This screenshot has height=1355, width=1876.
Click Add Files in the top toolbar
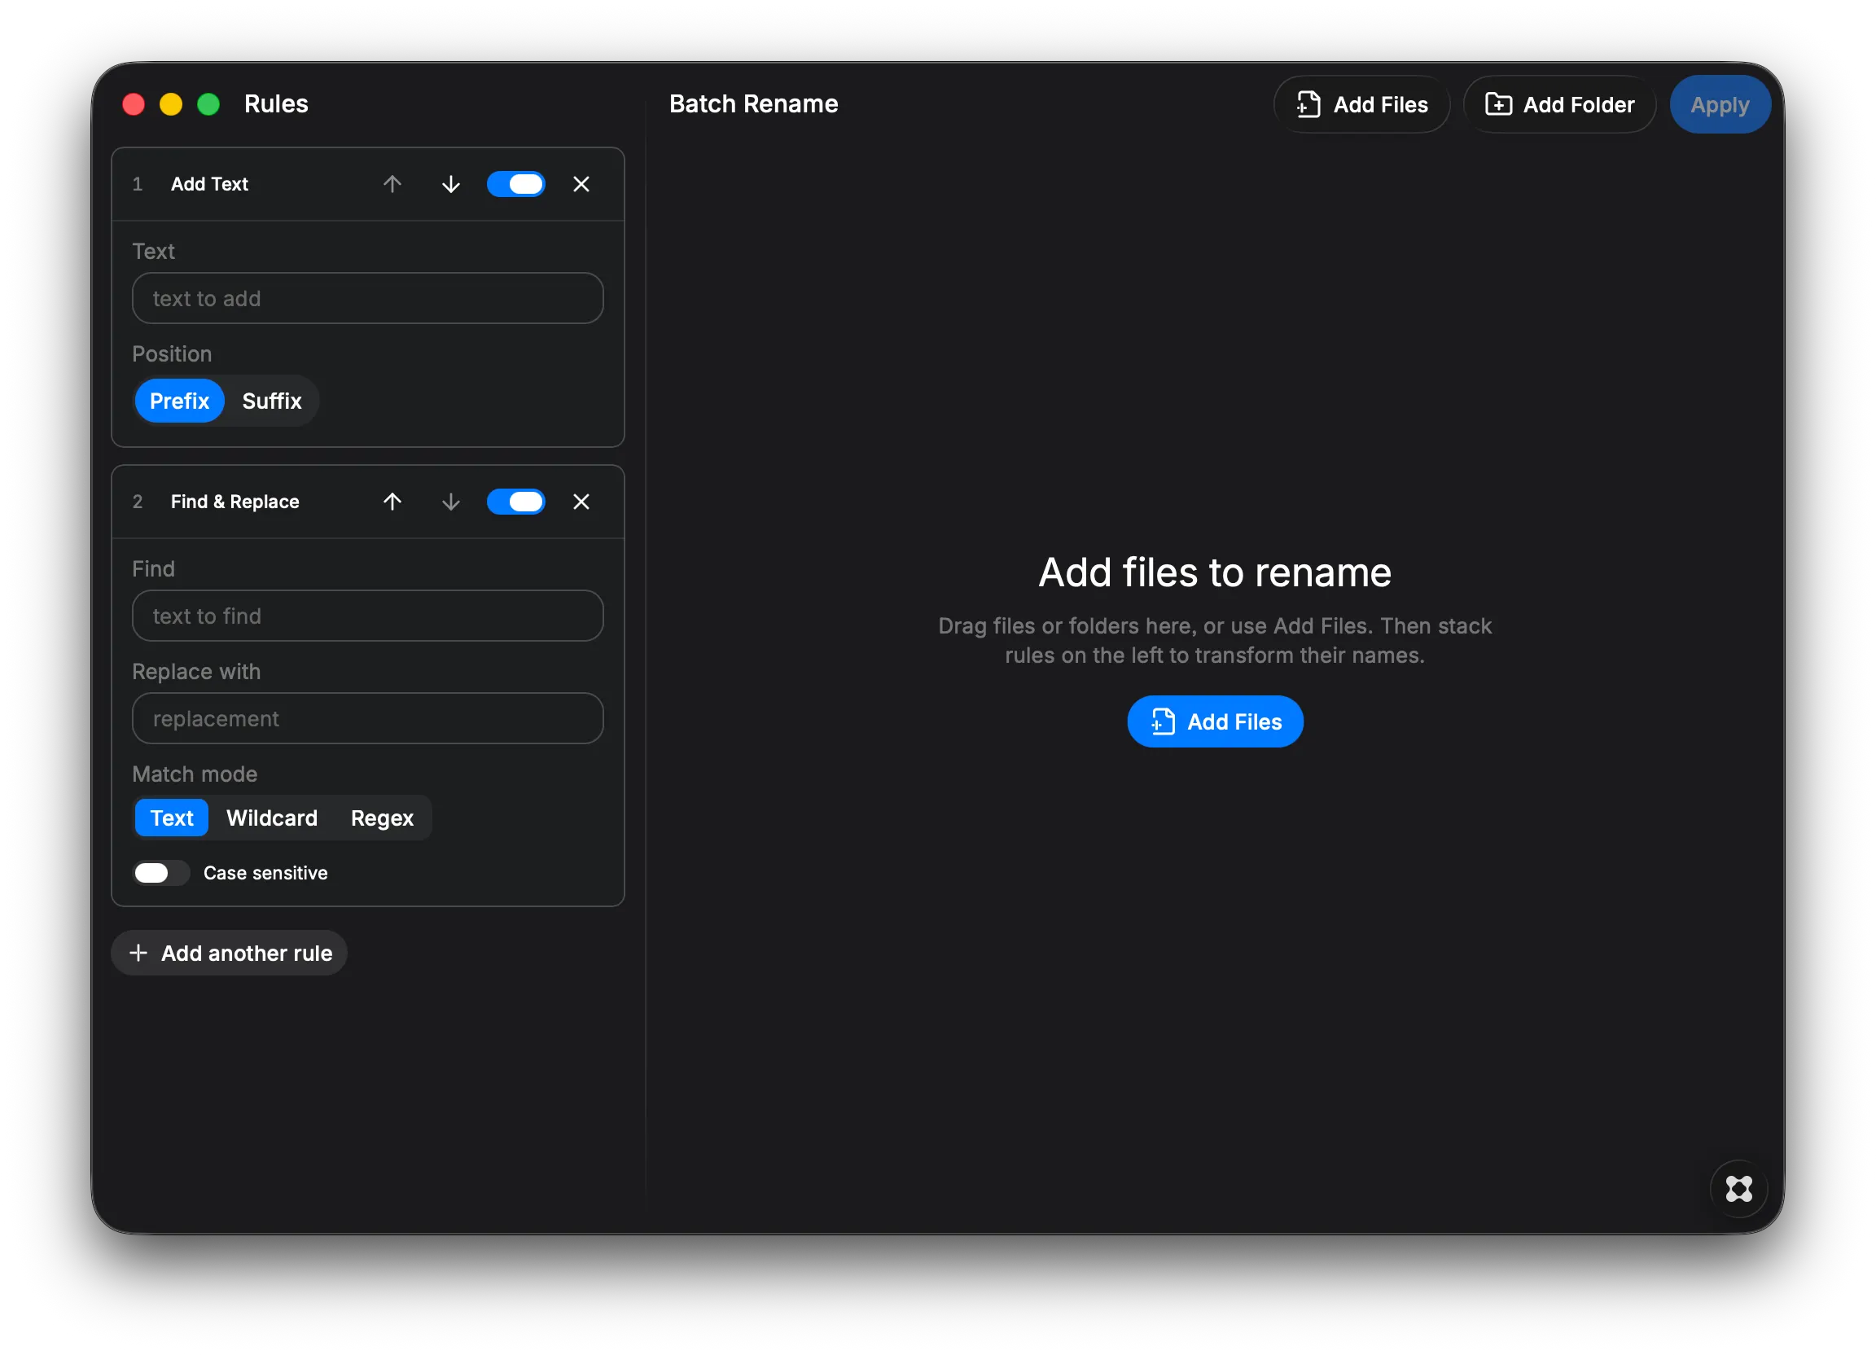pos(1362,104)
